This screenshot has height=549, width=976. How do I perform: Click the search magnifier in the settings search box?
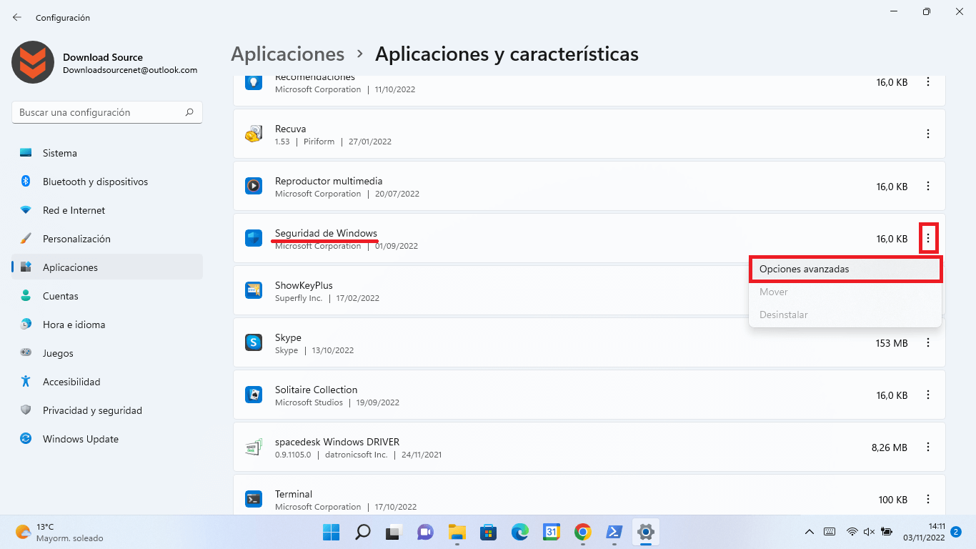[189, 112]
